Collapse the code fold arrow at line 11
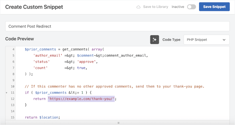235x125 pixels. pos(7,93)
